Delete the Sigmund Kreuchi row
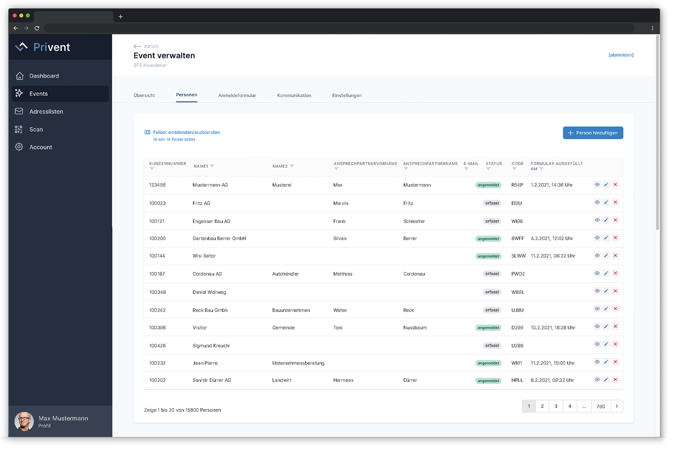Screen dimensions: 674x453 (x=615, y=344)
